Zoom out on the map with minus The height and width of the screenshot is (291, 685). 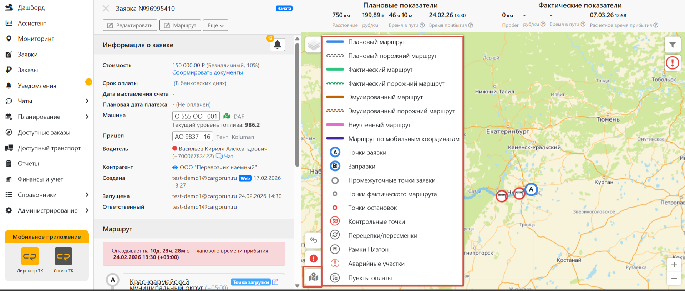click(x=674, y=278)
